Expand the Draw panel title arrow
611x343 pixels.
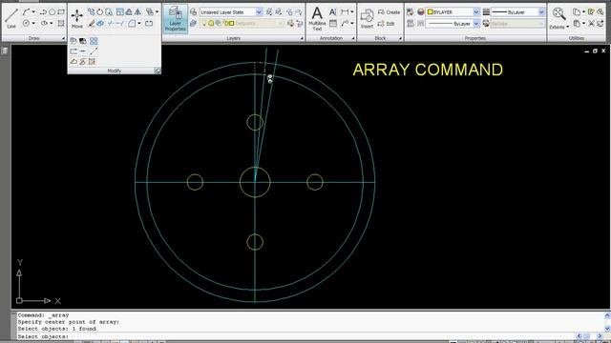coord(63,38)
